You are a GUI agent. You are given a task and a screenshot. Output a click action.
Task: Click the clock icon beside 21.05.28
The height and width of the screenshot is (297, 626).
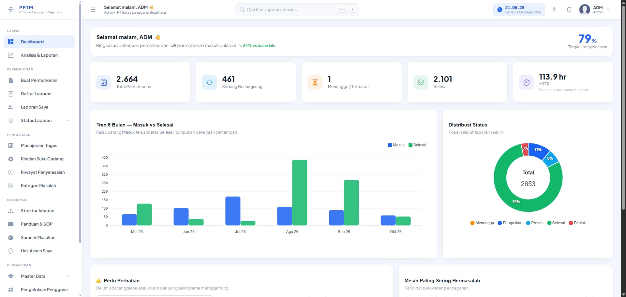tap(499, 10)
